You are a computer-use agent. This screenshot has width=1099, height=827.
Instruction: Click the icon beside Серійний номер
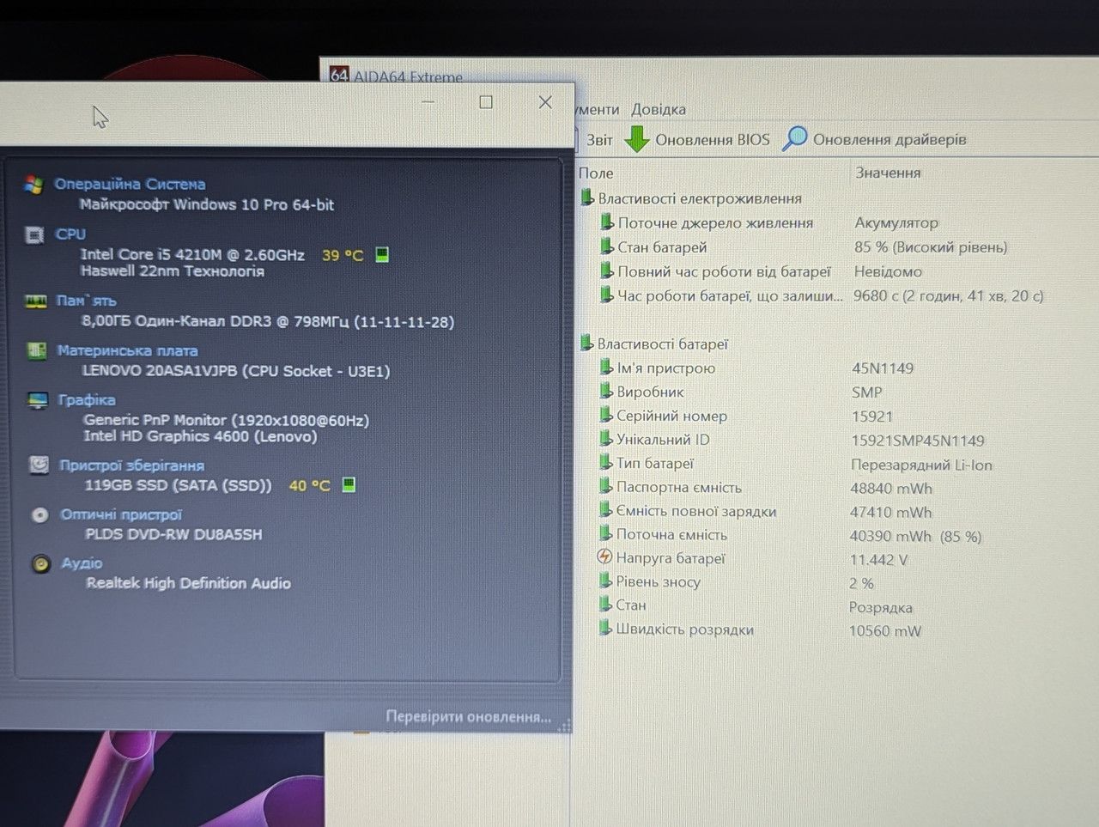click(606, 416)
